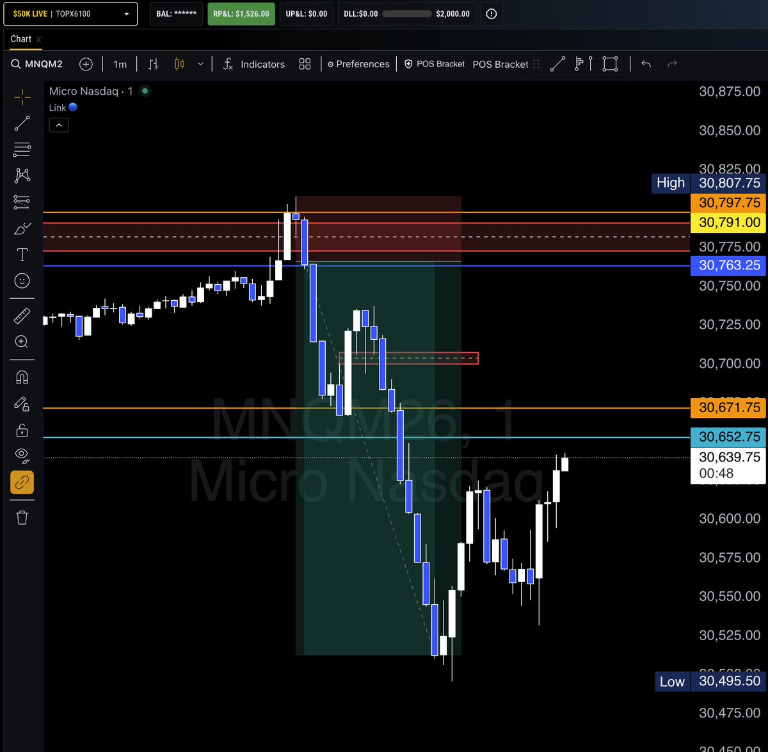The height and width of the screenshot is (752, 768).
Task: Open the layout grid selector
Action: click(x=305, y=64)
